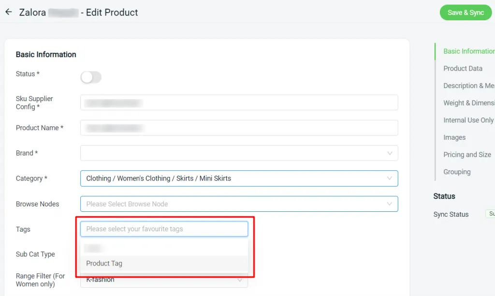Jump to Pricing and Size section
The width and height of the screenshot is (495, 296).
click(x=467, y=155)
